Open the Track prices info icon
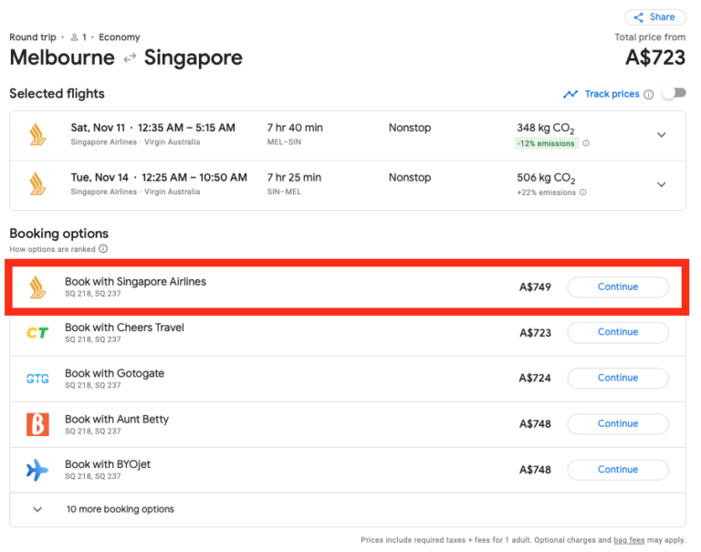Image resolution: width=701 pixels, height=552 pixels. coord(649,94)
